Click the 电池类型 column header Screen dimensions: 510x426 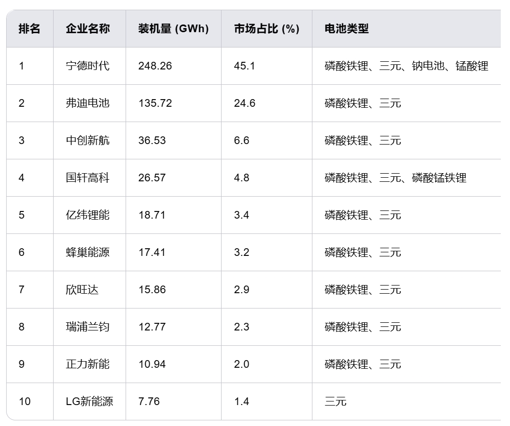pos(346,29)
